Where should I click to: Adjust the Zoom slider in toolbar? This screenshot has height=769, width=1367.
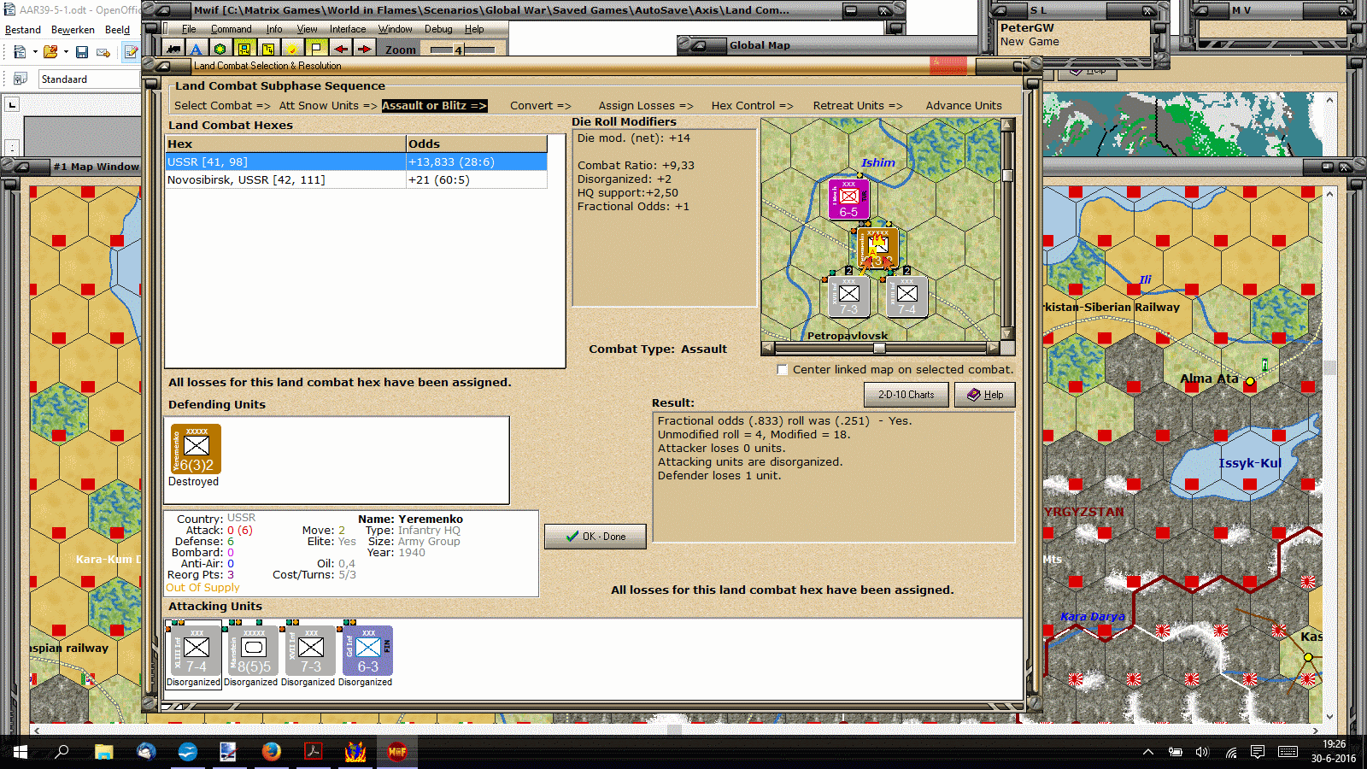pyautogui.click(x=462, y=50)
